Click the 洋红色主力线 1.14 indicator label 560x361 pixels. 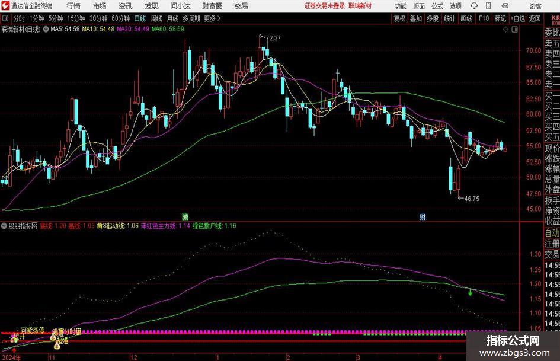165,226
